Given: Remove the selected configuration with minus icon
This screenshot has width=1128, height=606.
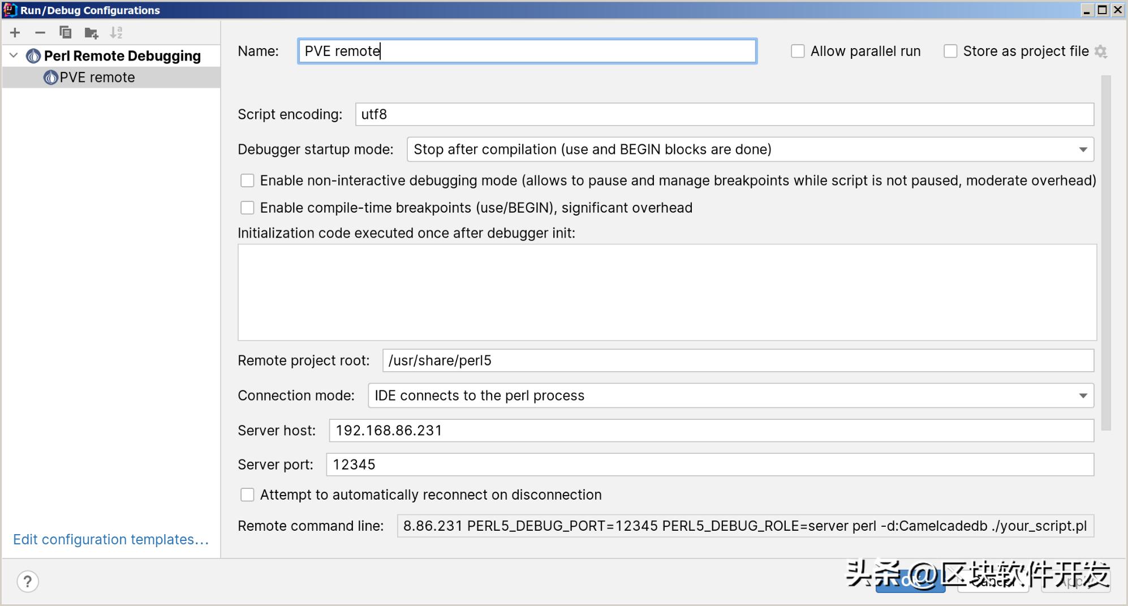Looking at the screenshot, I should point(40,33).
